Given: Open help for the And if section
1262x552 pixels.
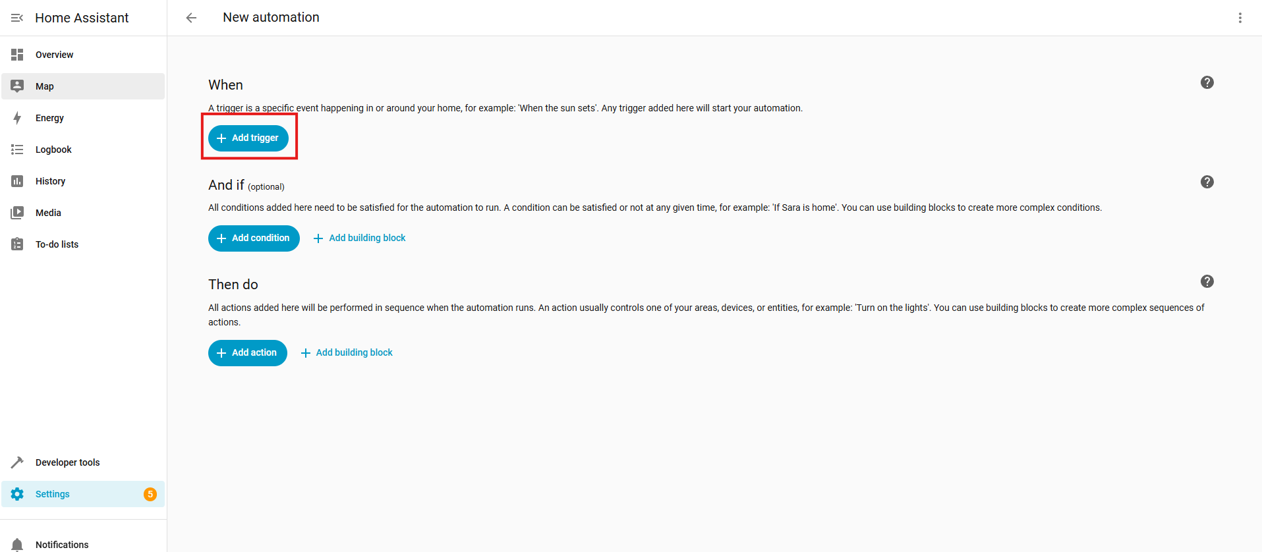Looking at the screenshot, I should tap(1207, 182).
